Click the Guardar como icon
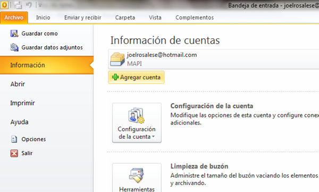This screenshot has height=192, width=319. coord(14,34)
